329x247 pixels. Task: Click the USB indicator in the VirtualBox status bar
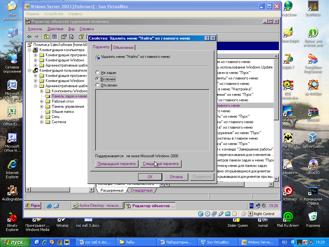pos(221,214)
